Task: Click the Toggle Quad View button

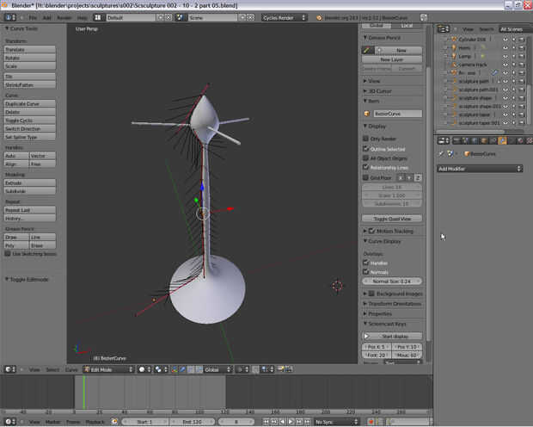Action: [392, 219]
